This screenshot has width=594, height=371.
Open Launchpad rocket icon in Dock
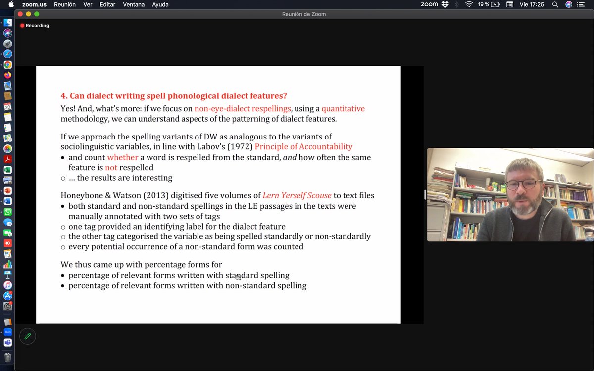click(x=7, y=44)
